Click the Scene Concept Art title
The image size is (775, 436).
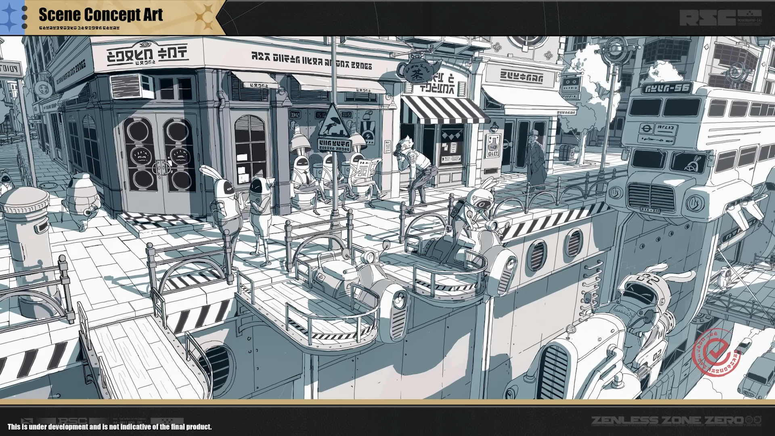tap(101, 15)
